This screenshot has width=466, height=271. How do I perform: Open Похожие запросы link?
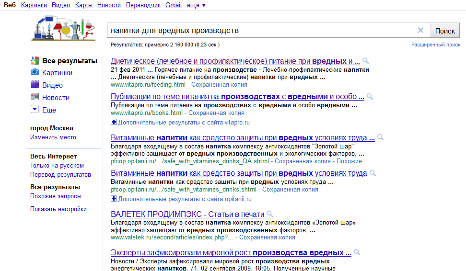click(x=56, y=196)
